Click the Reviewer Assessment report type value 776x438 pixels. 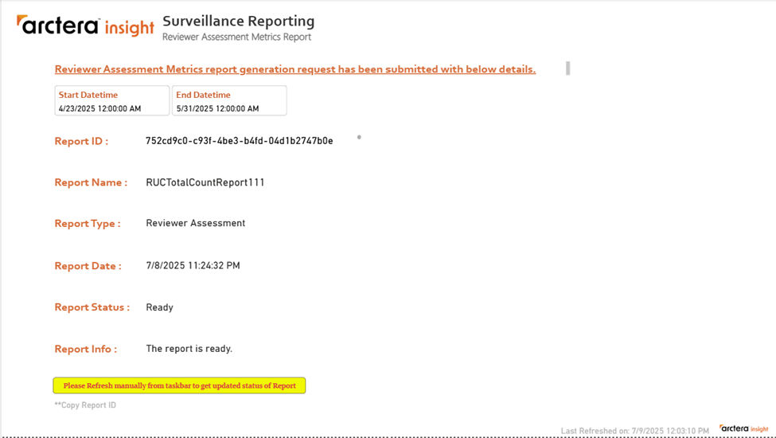click(x=196, y=223)
